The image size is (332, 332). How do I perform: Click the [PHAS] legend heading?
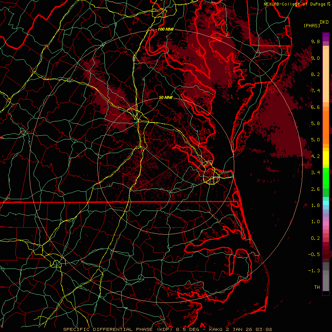(x=312, y=25)
